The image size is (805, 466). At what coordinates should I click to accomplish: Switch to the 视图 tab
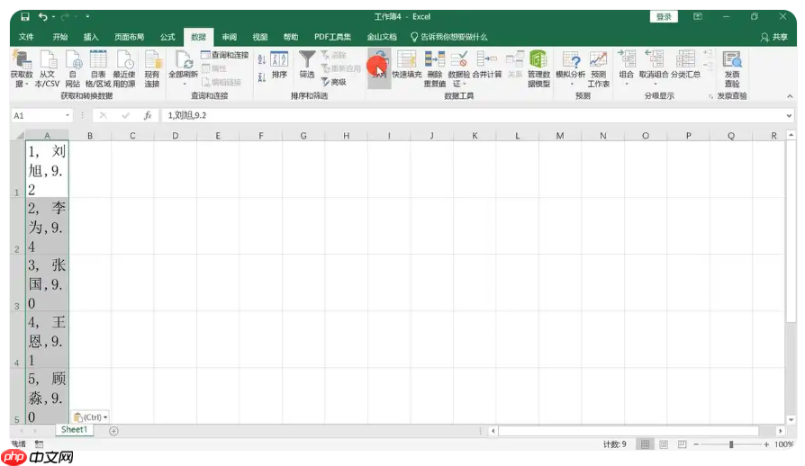tap(260, 37)
